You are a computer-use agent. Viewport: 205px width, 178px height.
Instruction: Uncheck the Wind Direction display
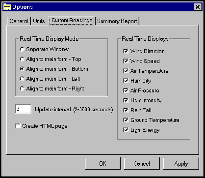point(126,51)
